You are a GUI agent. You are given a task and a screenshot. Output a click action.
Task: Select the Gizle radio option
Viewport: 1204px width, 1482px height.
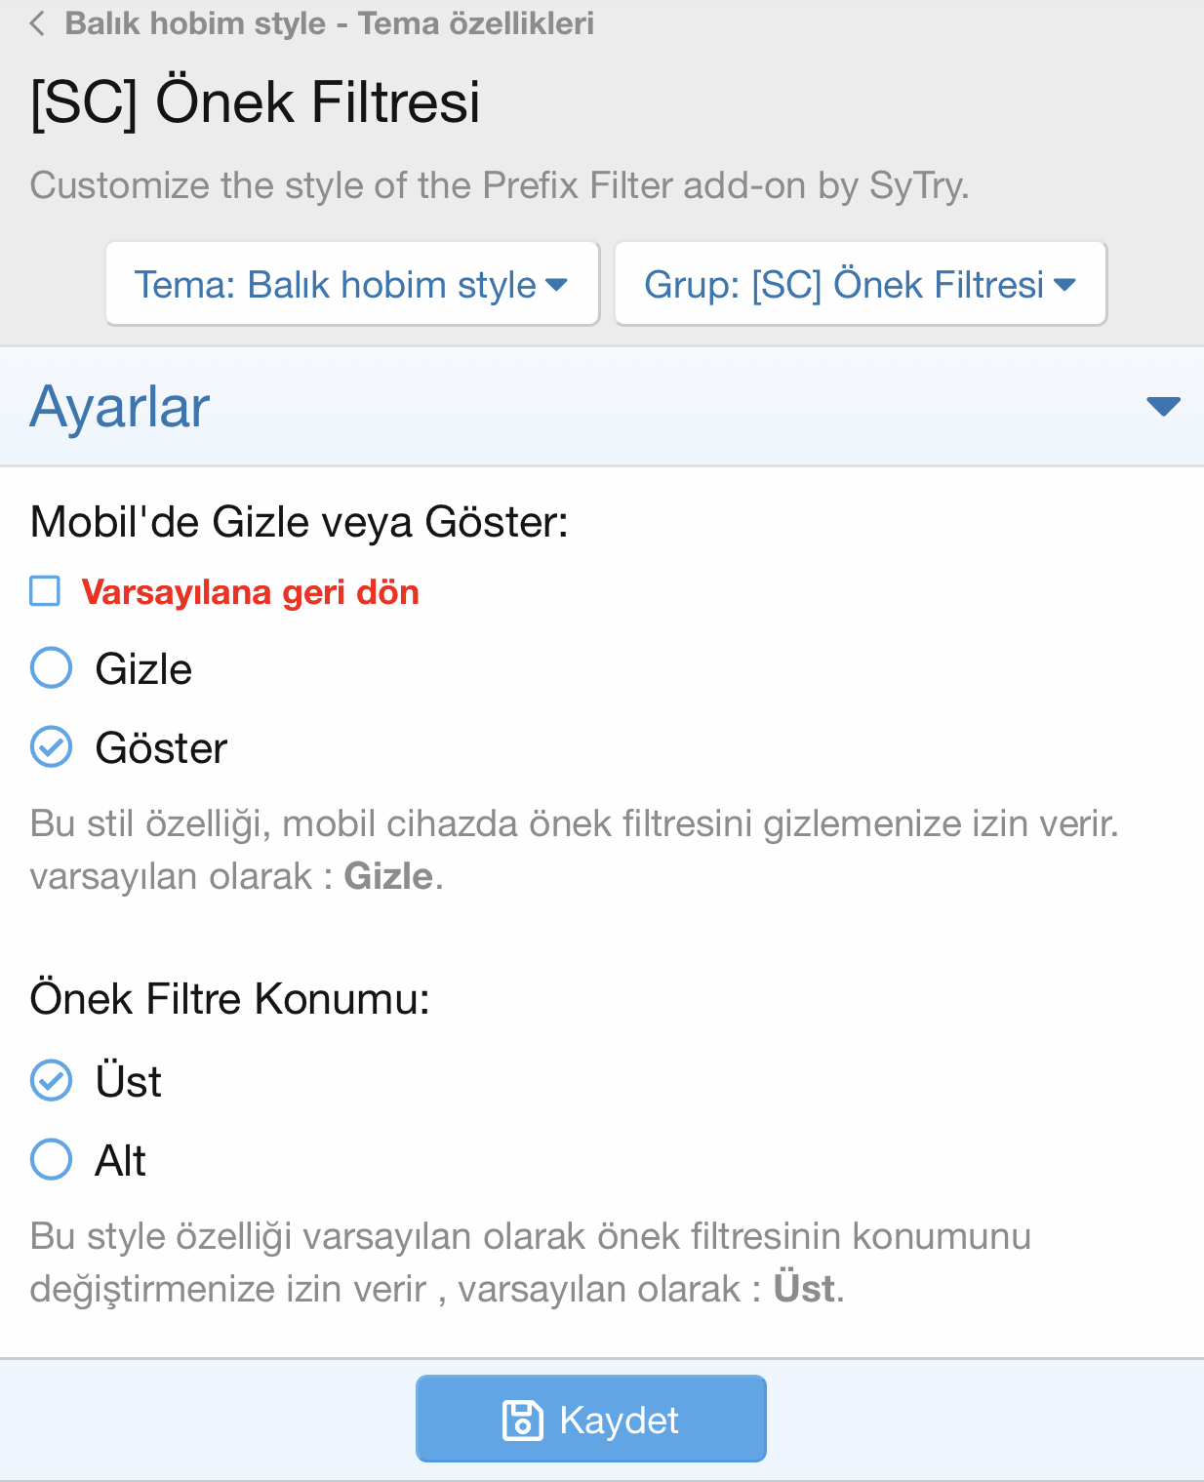(52, 668)
